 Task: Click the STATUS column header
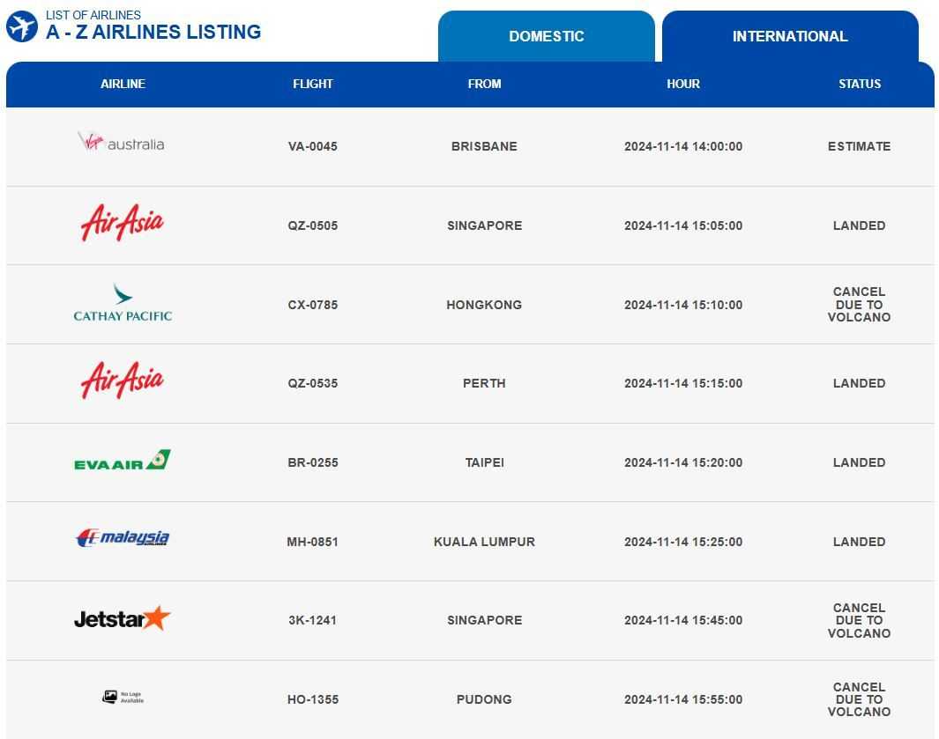click(x=860, y=84)
